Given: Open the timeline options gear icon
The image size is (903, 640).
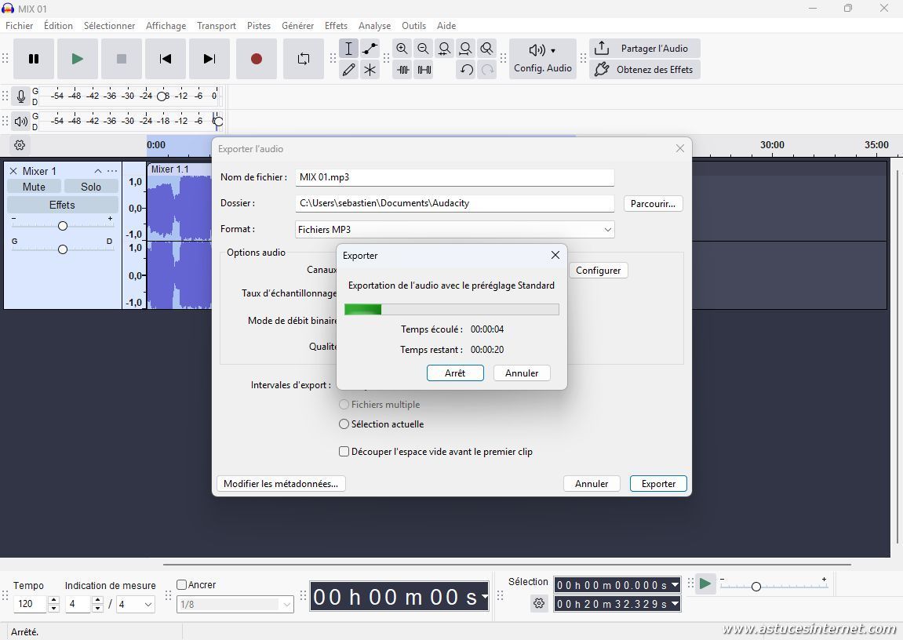Looking at the screenshot, I should tap(20, 145).
